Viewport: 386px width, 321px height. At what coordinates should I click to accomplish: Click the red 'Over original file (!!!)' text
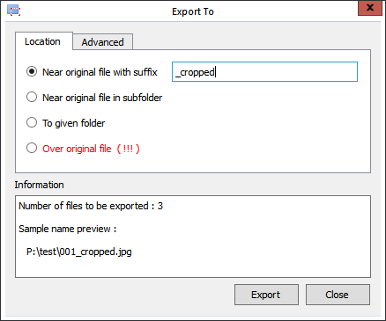click(x=91, y=149)
